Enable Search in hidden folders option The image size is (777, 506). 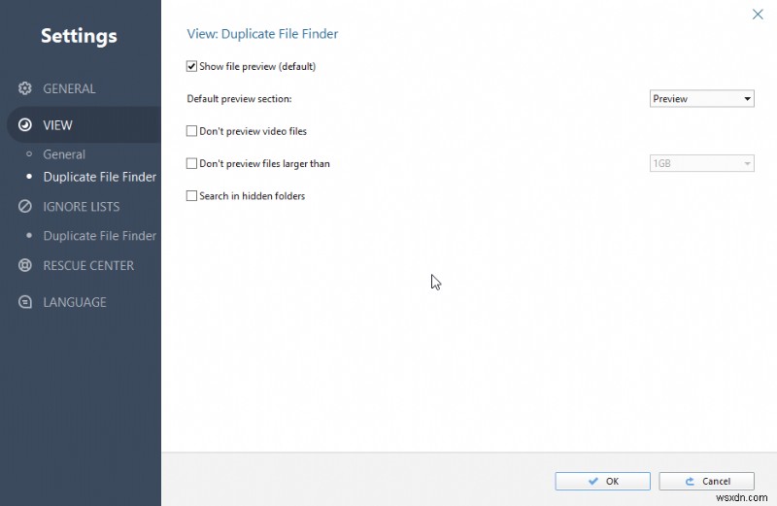pyautogui.click(x=191, y=196)
